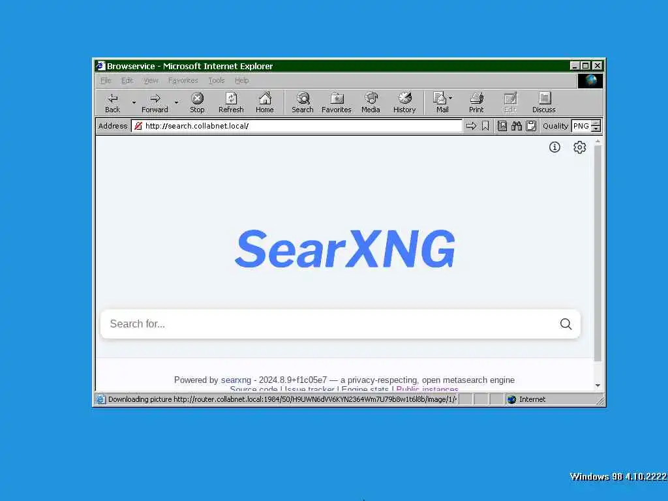Open the Tools menu

(217, 80)
